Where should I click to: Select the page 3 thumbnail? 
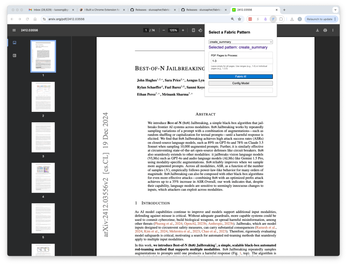43,137
